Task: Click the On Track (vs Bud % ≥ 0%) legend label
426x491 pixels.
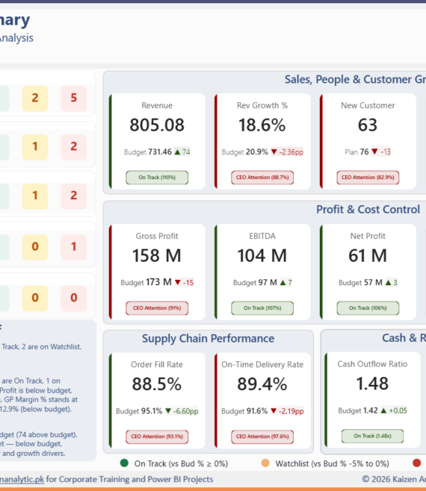Action: (x=181, y=463)
